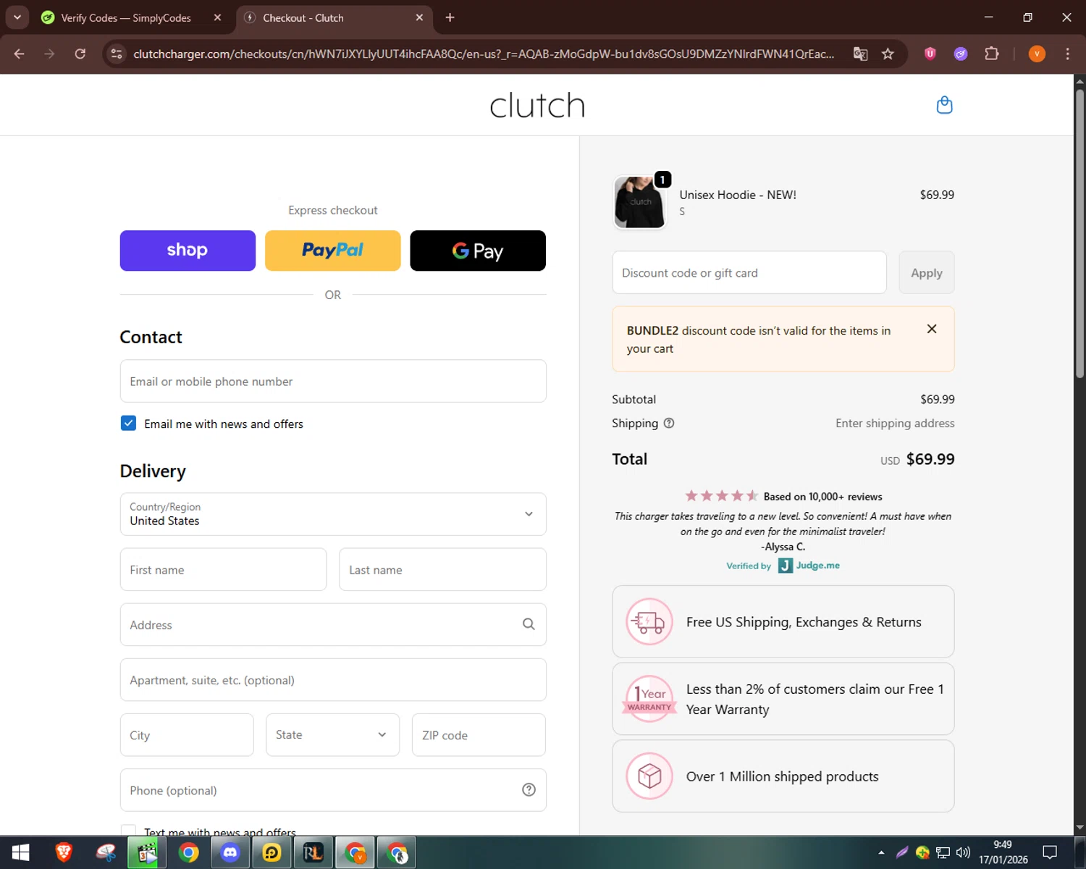Expand the Country/Region dropdown

click(x=333, y=514)
